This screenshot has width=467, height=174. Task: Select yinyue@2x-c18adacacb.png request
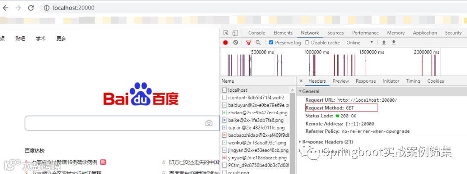click(x=256, y=158)
